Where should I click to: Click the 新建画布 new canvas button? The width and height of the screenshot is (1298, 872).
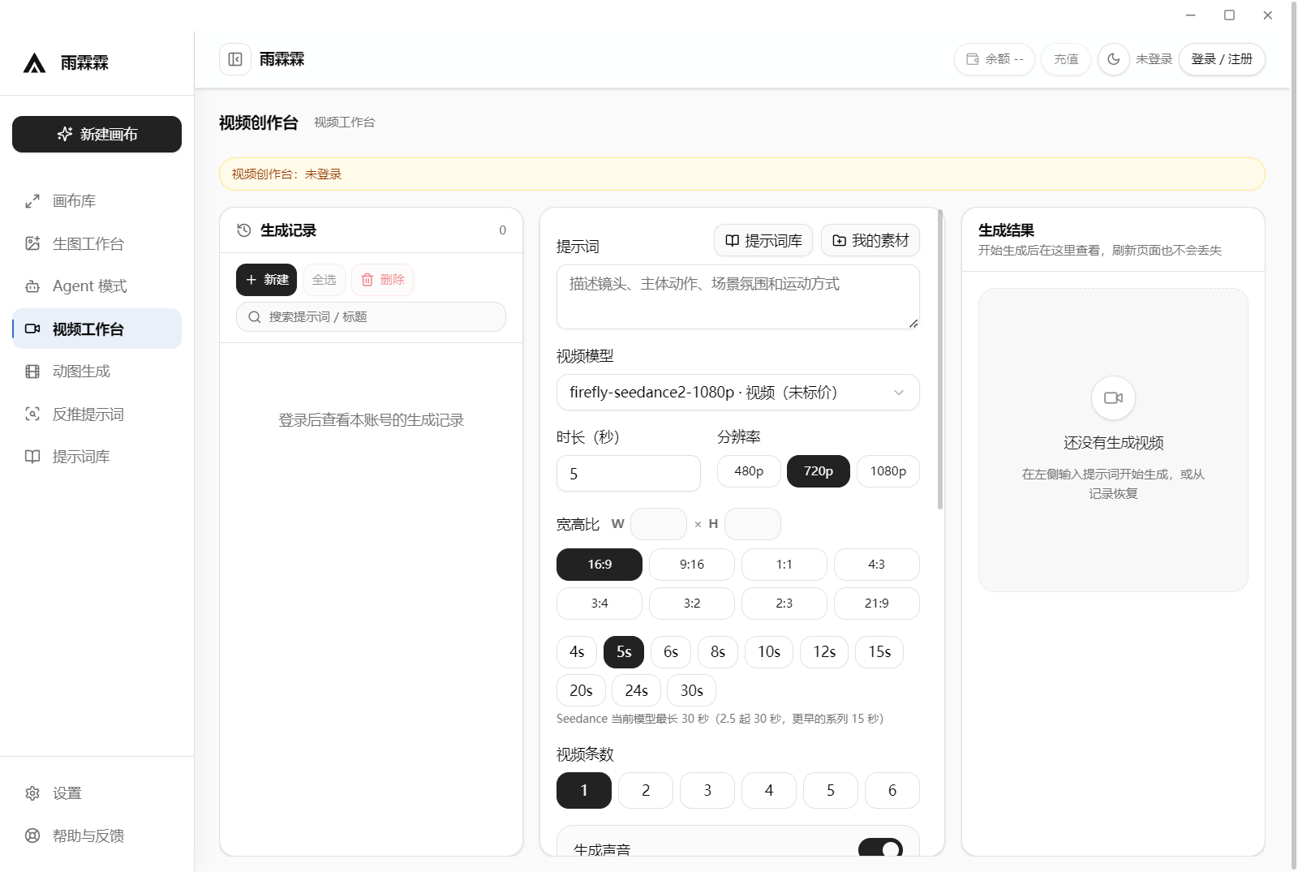pos(97,134)
